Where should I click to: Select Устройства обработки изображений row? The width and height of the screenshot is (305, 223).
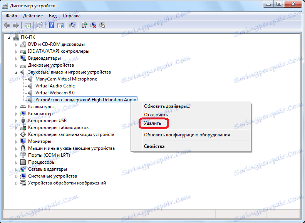click(x=67, y=183)
